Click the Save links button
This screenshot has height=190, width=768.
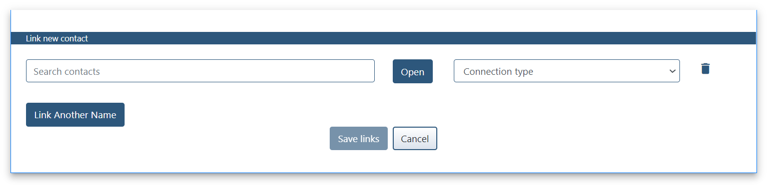click(358, 139)
